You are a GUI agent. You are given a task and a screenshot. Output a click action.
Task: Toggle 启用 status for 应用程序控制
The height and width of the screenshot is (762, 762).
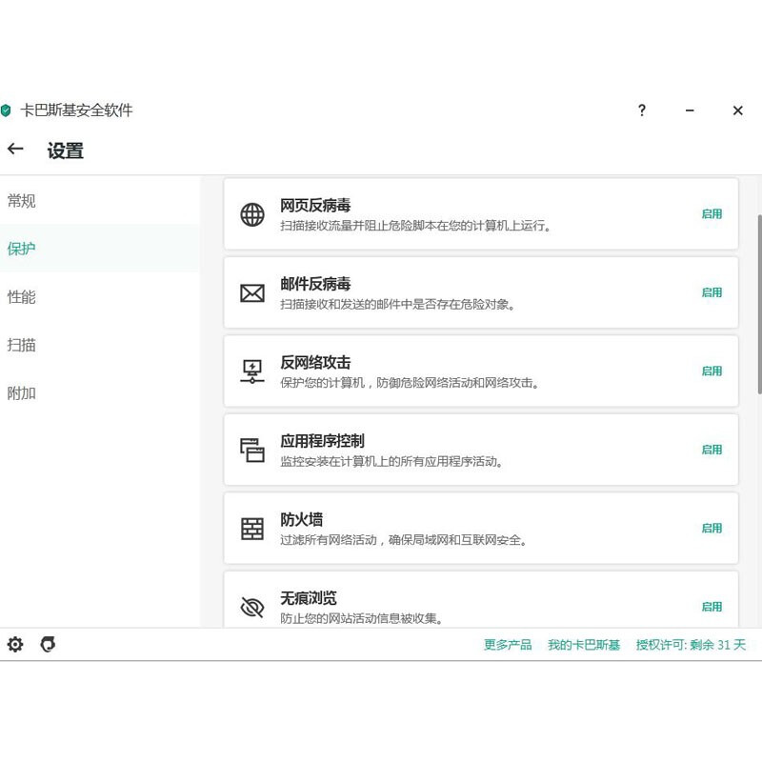coord(712,450)
